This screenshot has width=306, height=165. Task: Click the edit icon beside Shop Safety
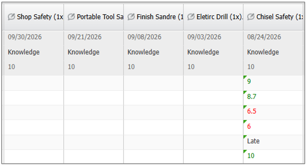click(x=11, y=17)
